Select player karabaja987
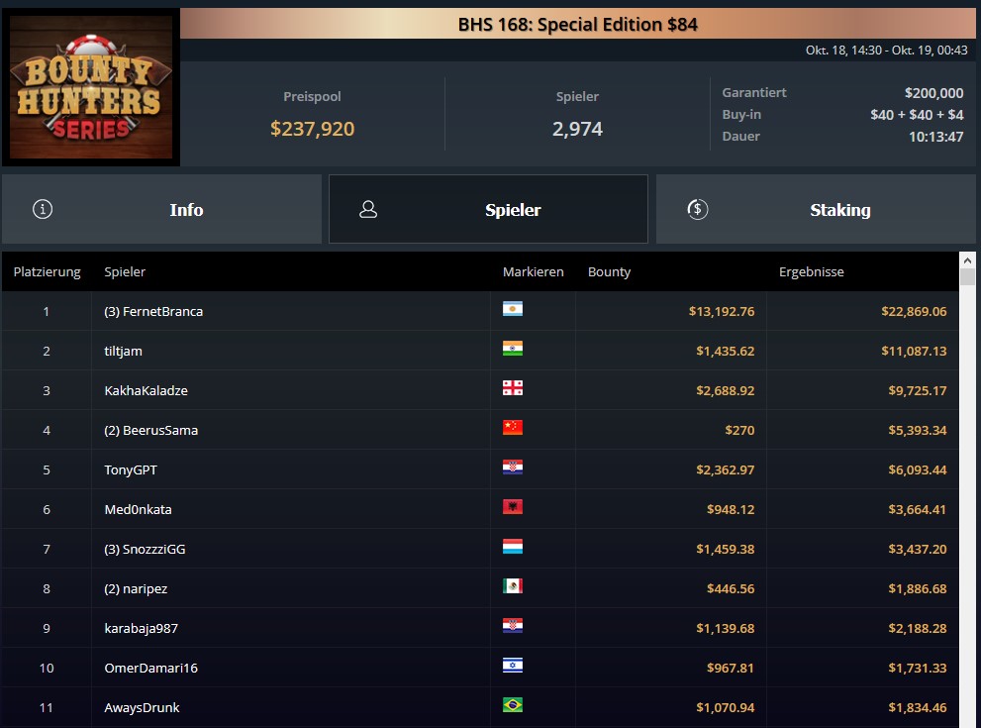The height and width of the screenshot is (728, 981). pos(141,629)
